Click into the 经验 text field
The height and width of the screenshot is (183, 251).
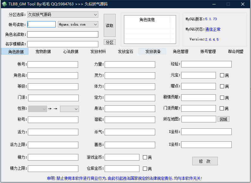click(x=206, y=64)
